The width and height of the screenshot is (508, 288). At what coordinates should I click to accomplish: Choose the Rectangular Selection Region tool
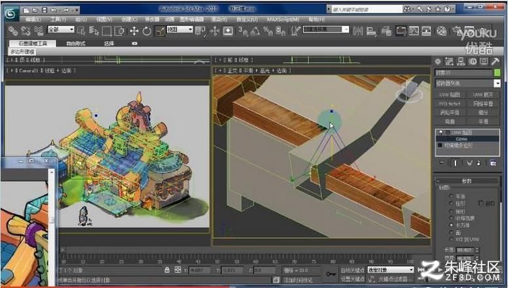coord(107,31)
